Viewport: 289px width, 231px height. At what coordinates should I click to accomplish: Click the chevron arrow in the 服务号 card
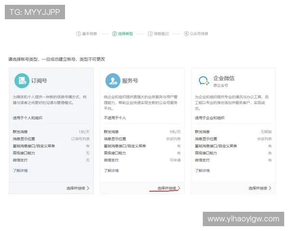click(x=179, y=188)
